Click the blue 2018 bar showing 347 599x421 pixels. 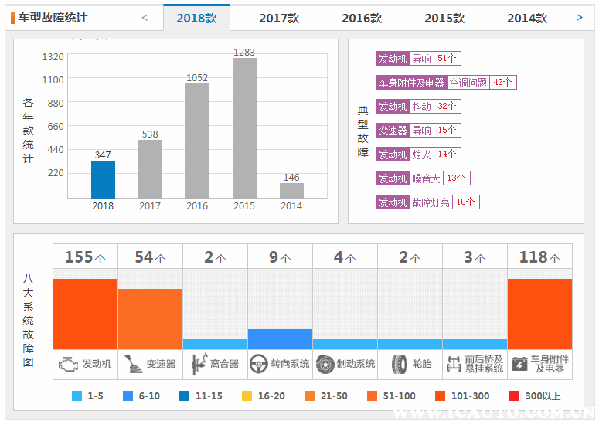coord(103,179)
